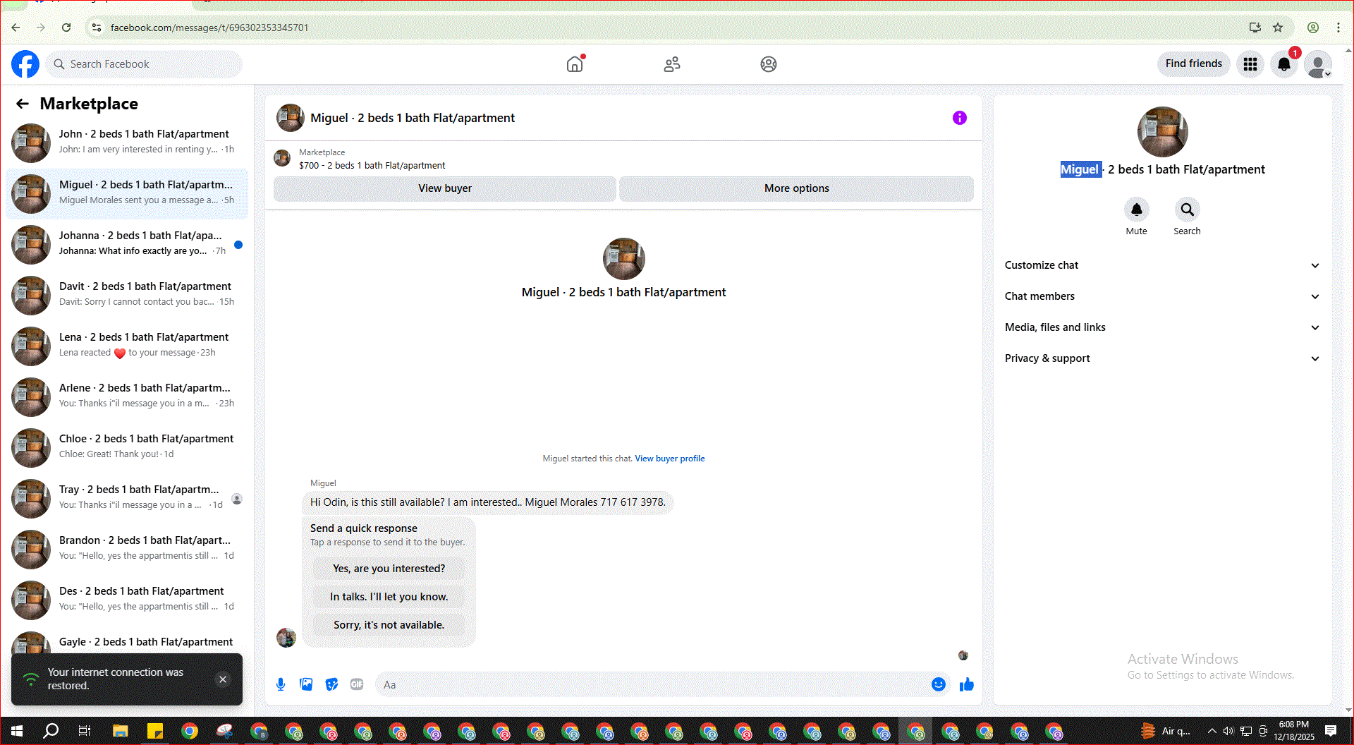The height and width of the screenshot is (745, 1354).
Task: Open the Brandon conversation
Action: click(127, 549)
